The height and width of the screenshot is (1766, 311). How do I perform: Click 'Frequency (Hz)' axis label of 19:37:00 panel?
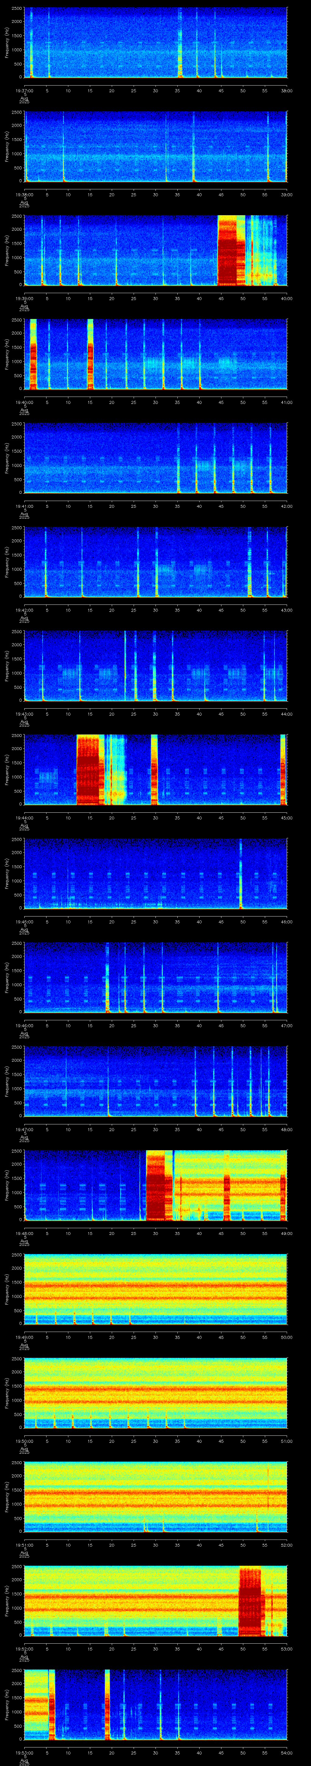click(x=7, y=43)
